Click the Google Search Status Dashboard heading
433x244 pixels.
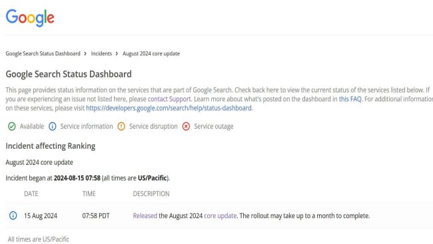pos(69,74)
